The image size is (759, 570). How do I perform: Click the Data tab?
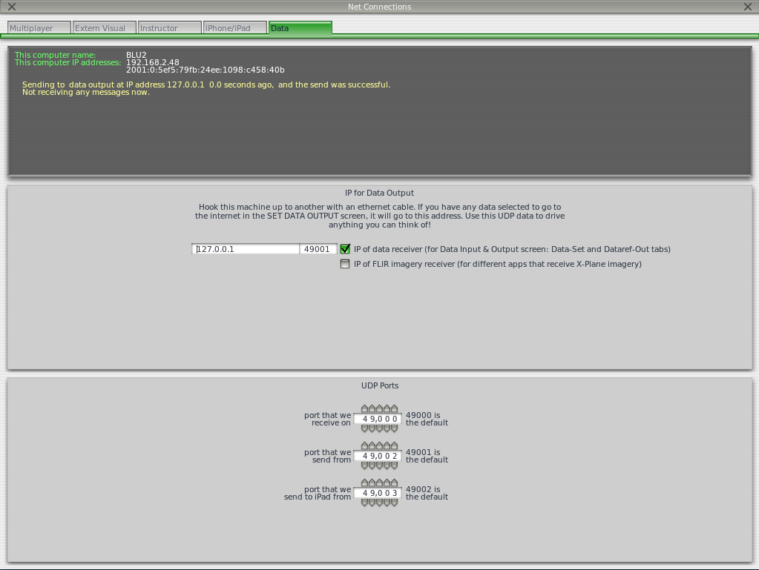(300, 28)
